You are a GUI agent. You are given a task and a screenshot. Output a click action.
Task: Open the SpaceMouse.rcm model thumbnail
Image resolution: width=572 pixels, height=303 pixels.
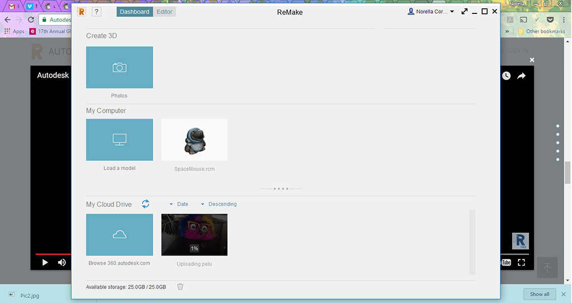(195, 140)
